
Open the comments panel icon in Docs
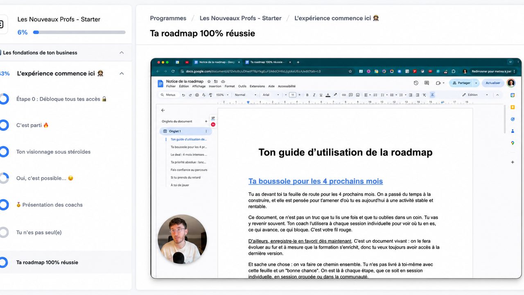coord(427,83)
